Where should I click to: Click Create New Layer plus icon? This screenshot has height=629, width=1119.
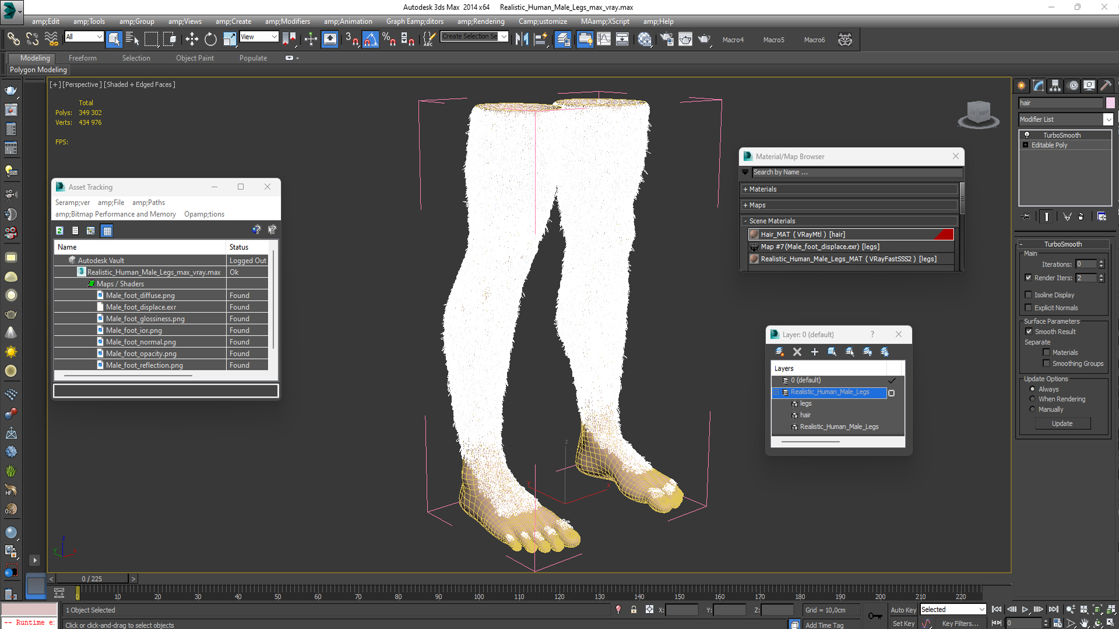[x=815, y=352]
